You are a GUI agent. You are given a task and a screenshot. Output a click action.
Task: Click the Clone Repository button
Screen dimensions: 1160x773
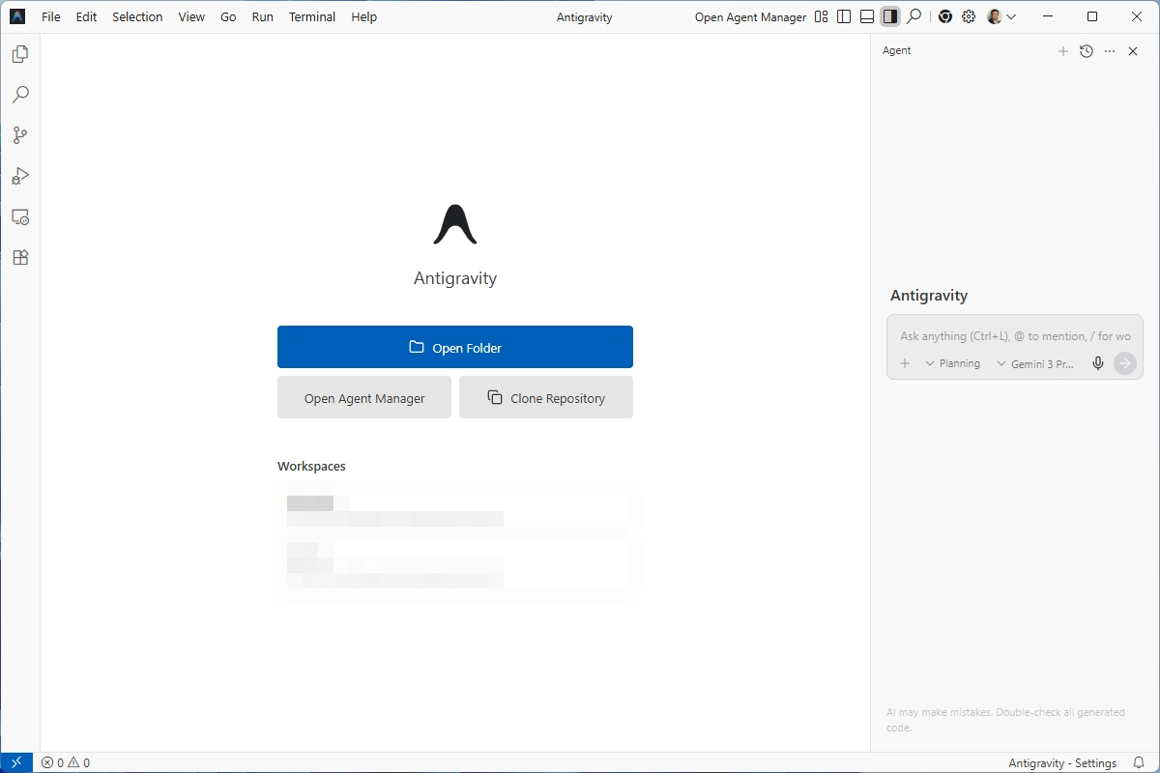point(545,397)
